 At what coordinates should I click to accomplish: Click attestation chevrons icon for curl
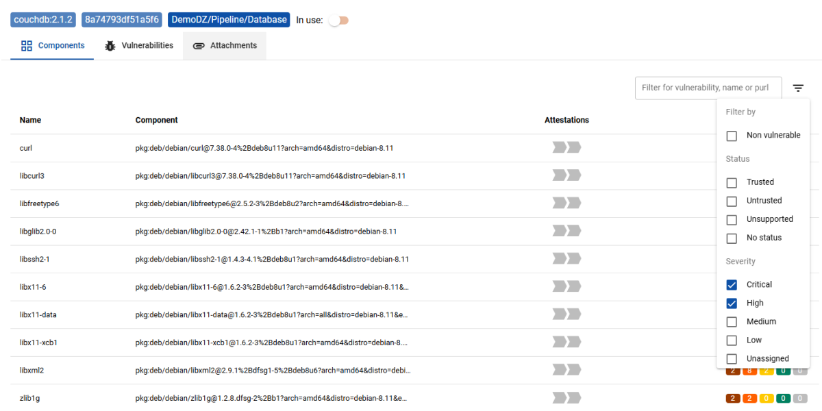566,148
